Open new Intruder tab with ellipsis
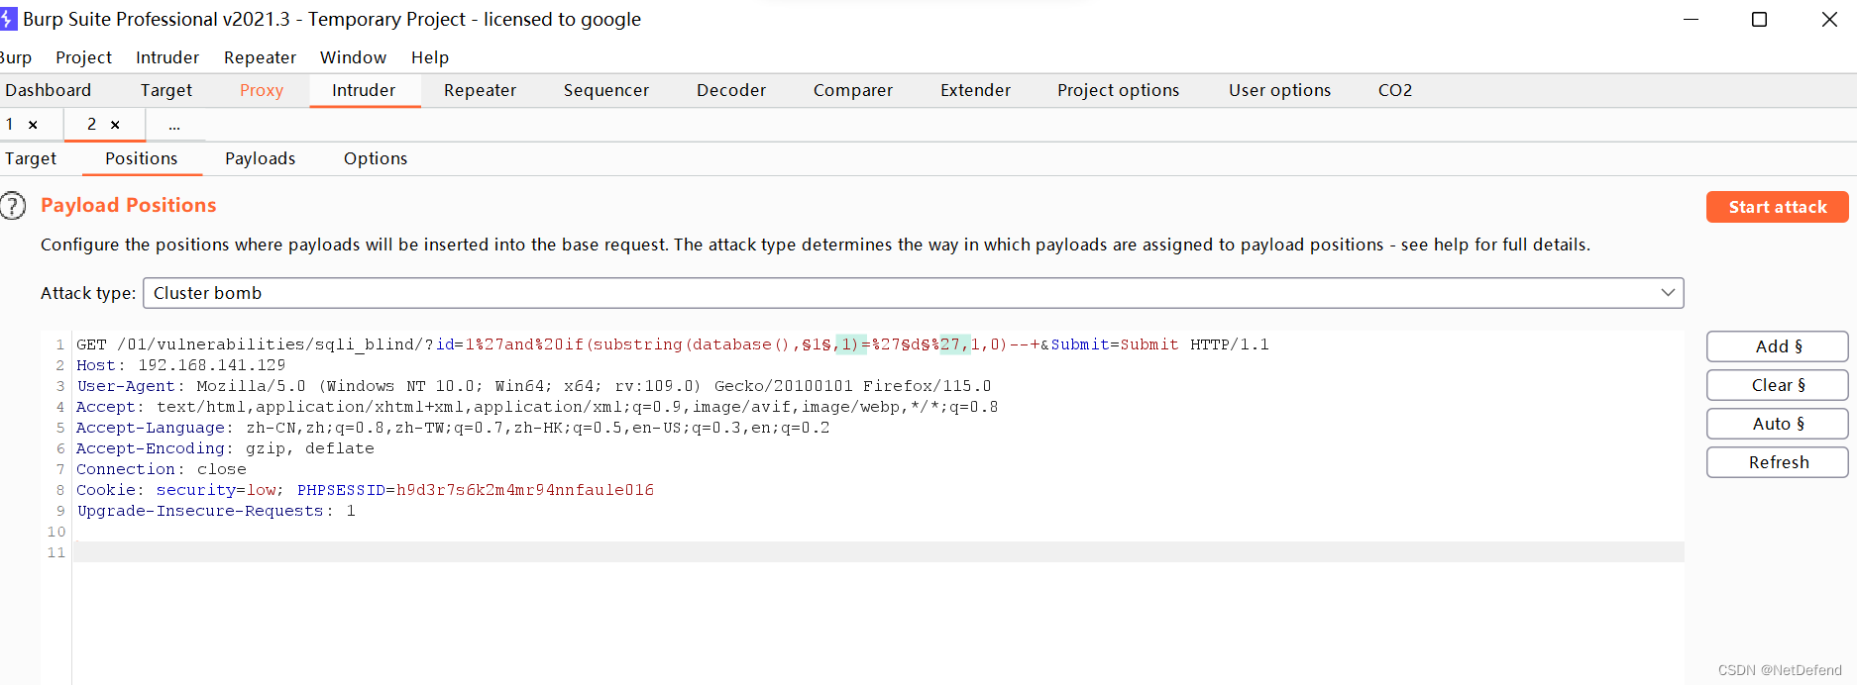 [x=174, y=126]
